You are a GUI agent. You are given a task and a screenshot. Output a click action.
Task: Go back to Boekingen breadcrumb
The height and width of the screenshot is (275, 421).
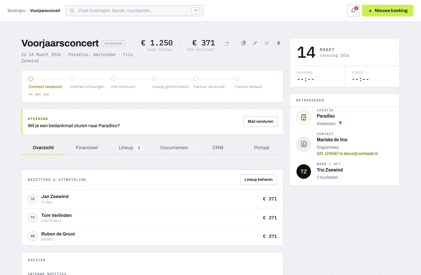pyautogui.click(x=17, y=11)
